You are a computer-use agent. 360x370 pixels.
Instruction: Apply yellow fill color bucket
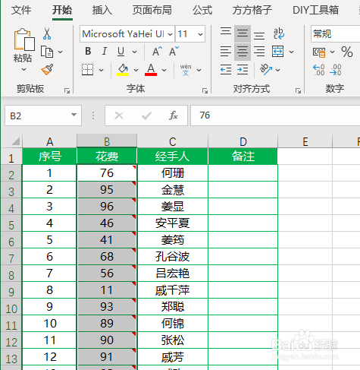point(123,70)
